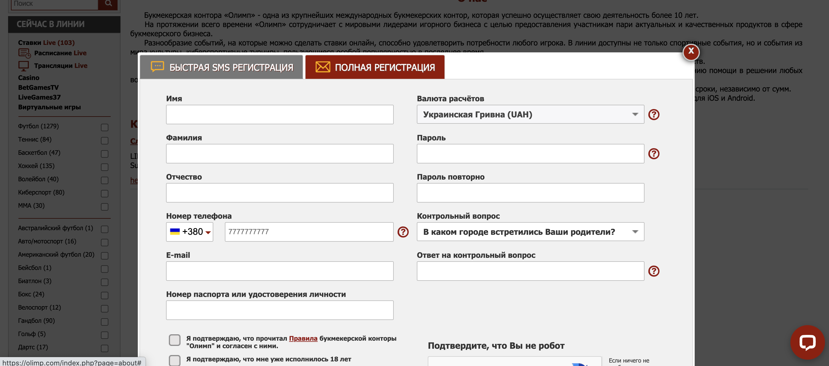Switch to Быстрая SMS регистрация tab

[221, 67]
